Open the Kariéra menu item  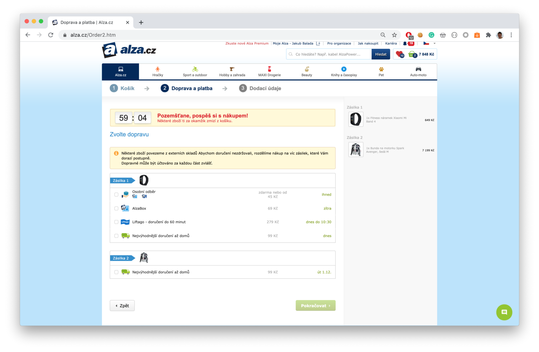(391, 43)
